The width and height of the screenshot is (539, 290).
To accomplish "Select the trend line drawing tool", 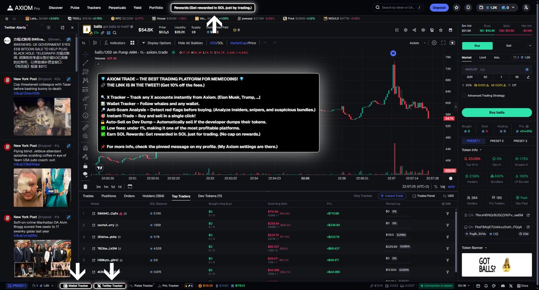I will click(x=85, y=63).
